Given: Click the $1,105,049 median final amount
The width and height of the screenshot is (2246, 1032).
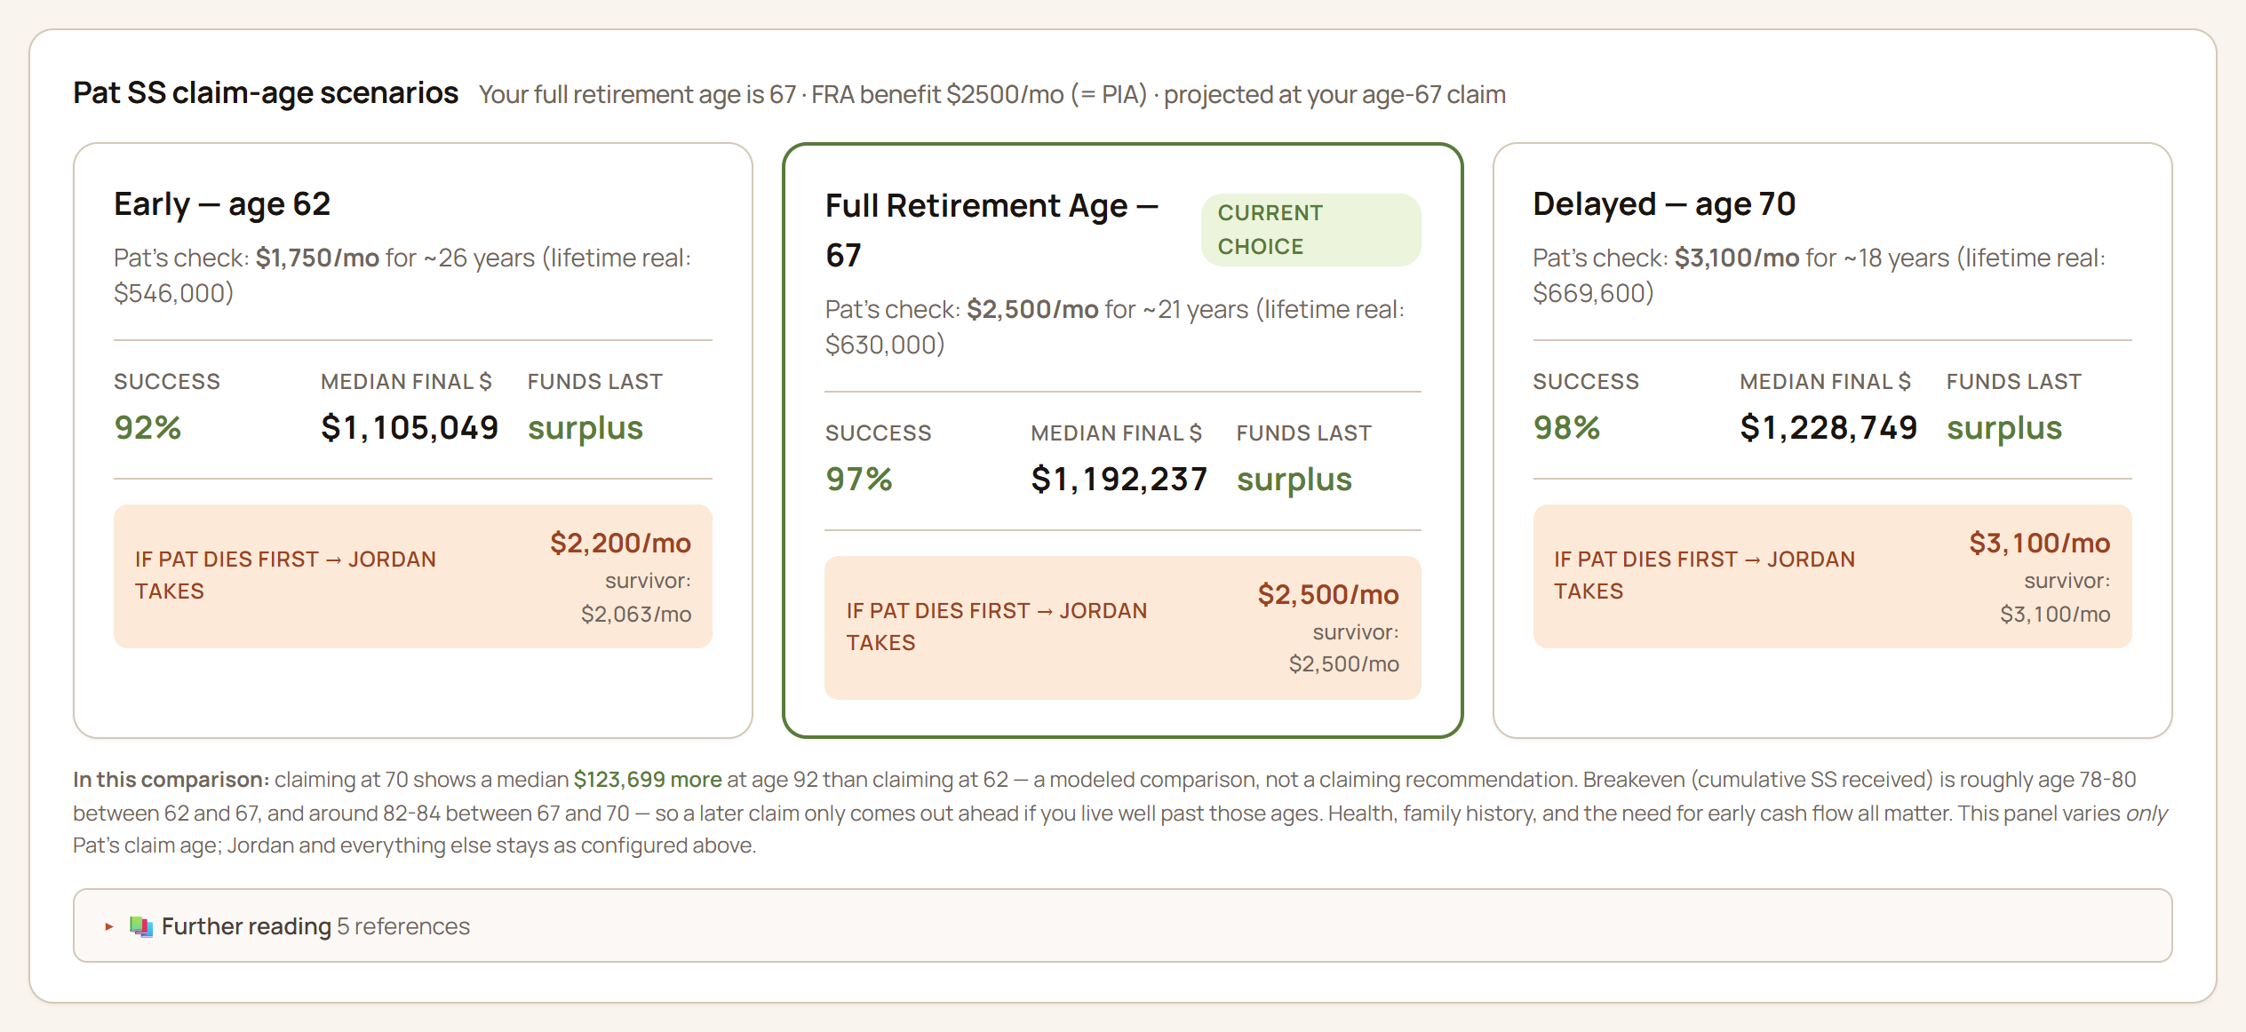Looking at the screenshot, I should pos(410,428).
